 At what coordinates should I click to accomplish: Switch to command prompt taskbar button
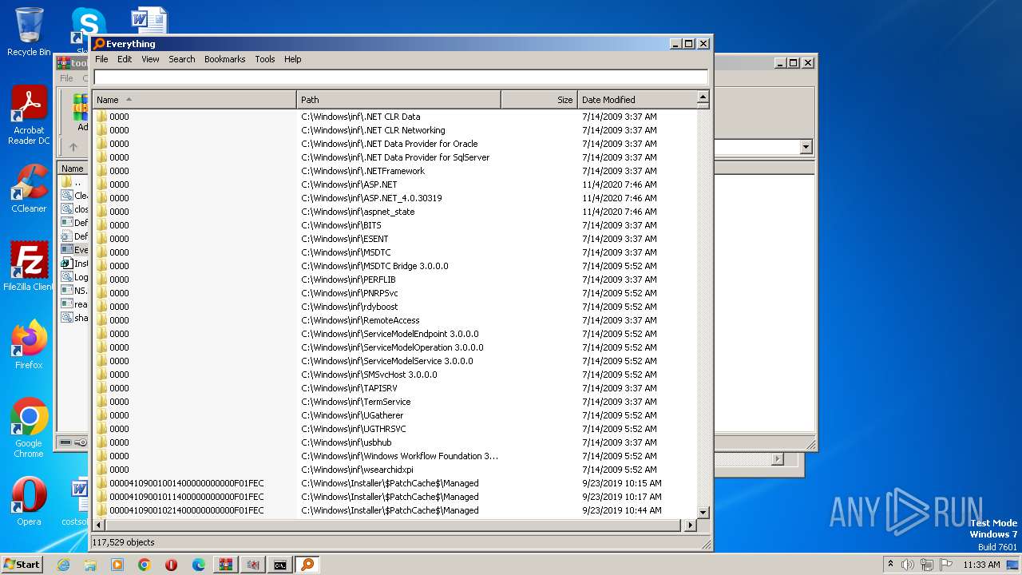[280, 565]
